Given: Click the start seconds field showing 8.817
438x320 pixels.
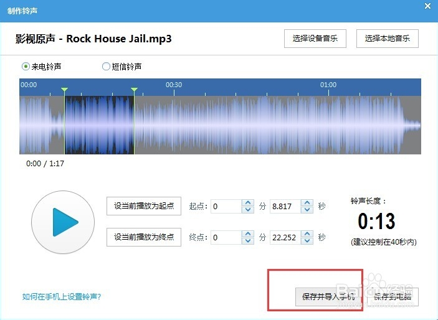Looking at the screenshot, I should [285, 206].
